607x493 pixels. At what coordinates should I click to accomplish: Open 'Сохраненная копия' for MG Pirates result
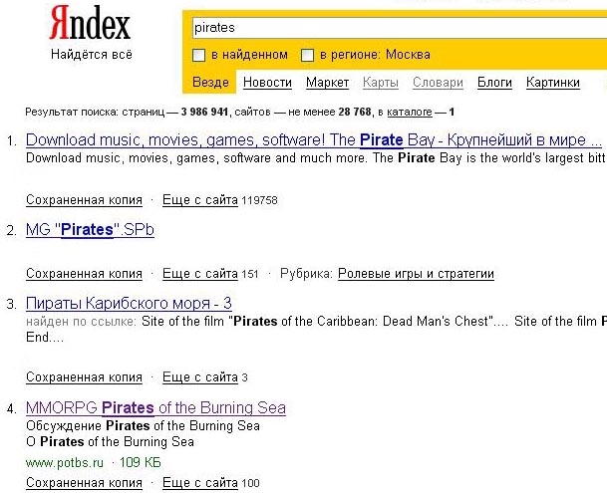click(84, 274)
